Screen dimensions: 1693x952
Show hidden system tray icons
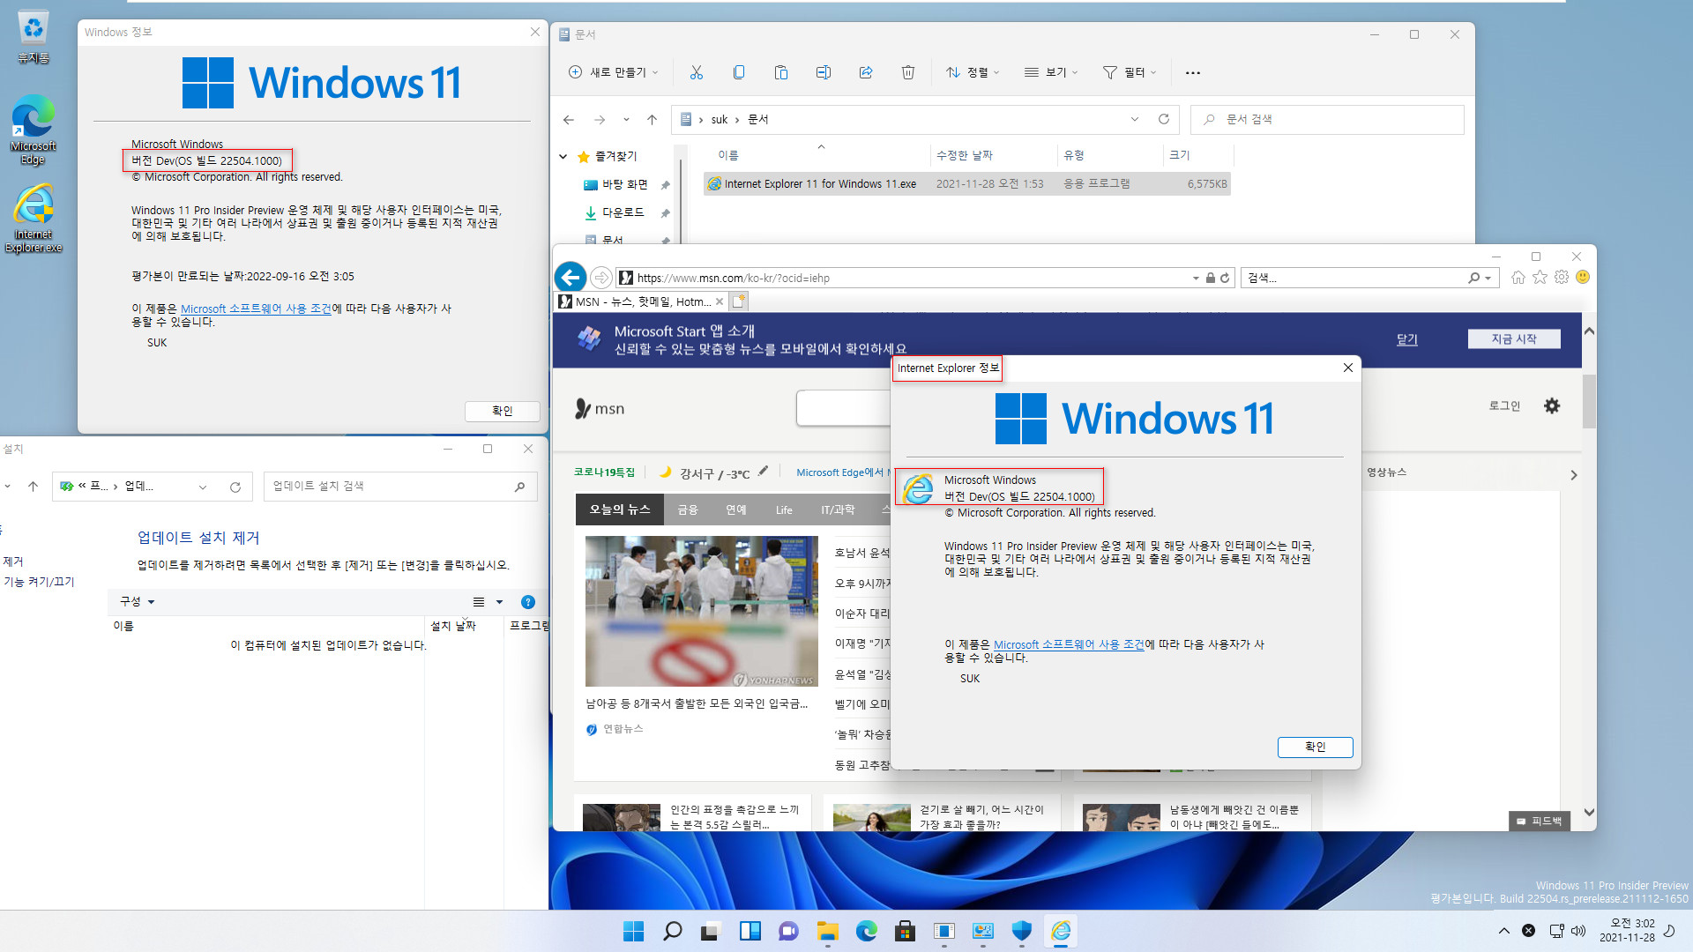click(x=1503, y=931)
